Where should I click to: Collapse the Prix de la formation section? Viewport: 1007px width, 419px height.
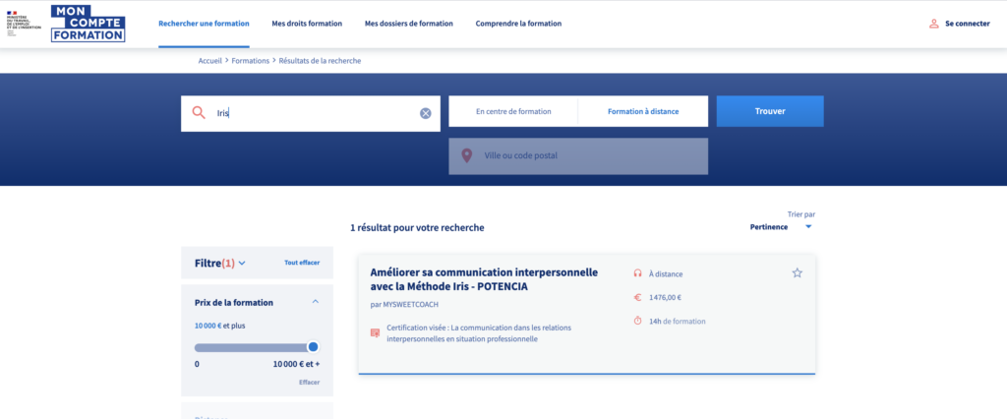click(316, 301)
